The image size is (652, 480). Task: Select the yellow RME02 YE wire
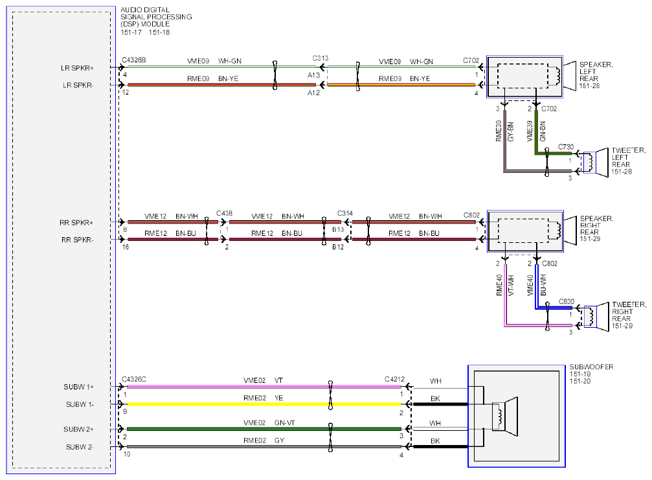pyautogui.click(x=264, y=404)
